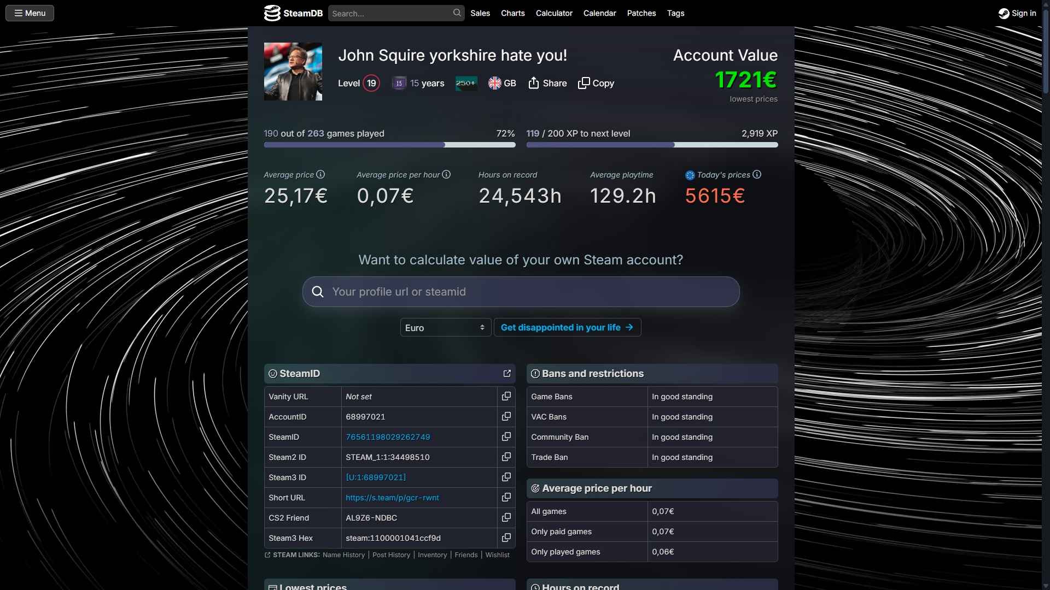Image resolution: width=1050 pixels, height=590 pixels.
Task: Open the Patches nav item
Action: [641, 13]
